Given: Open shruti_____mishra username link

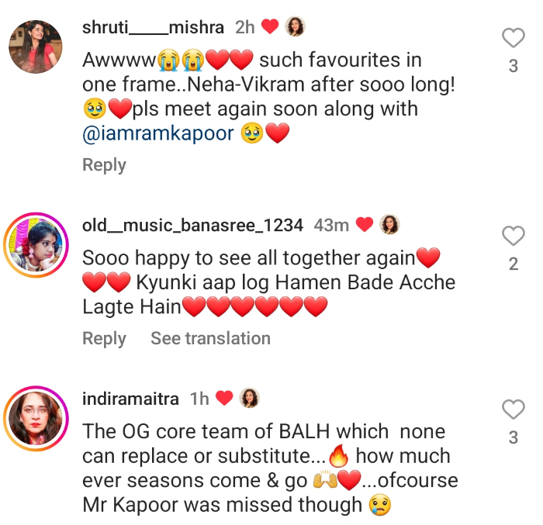Looking at the screenshot, I should point(153,27).
